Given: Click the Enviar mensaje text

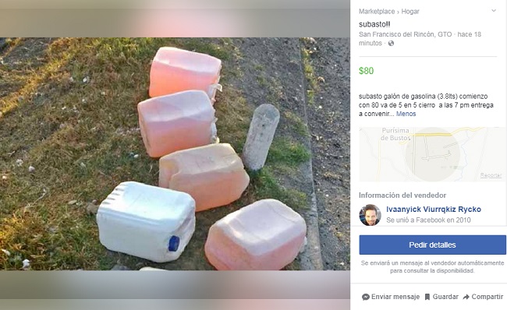Looking at the screenshot, I should pyautogui.click(x=395, y=297).
